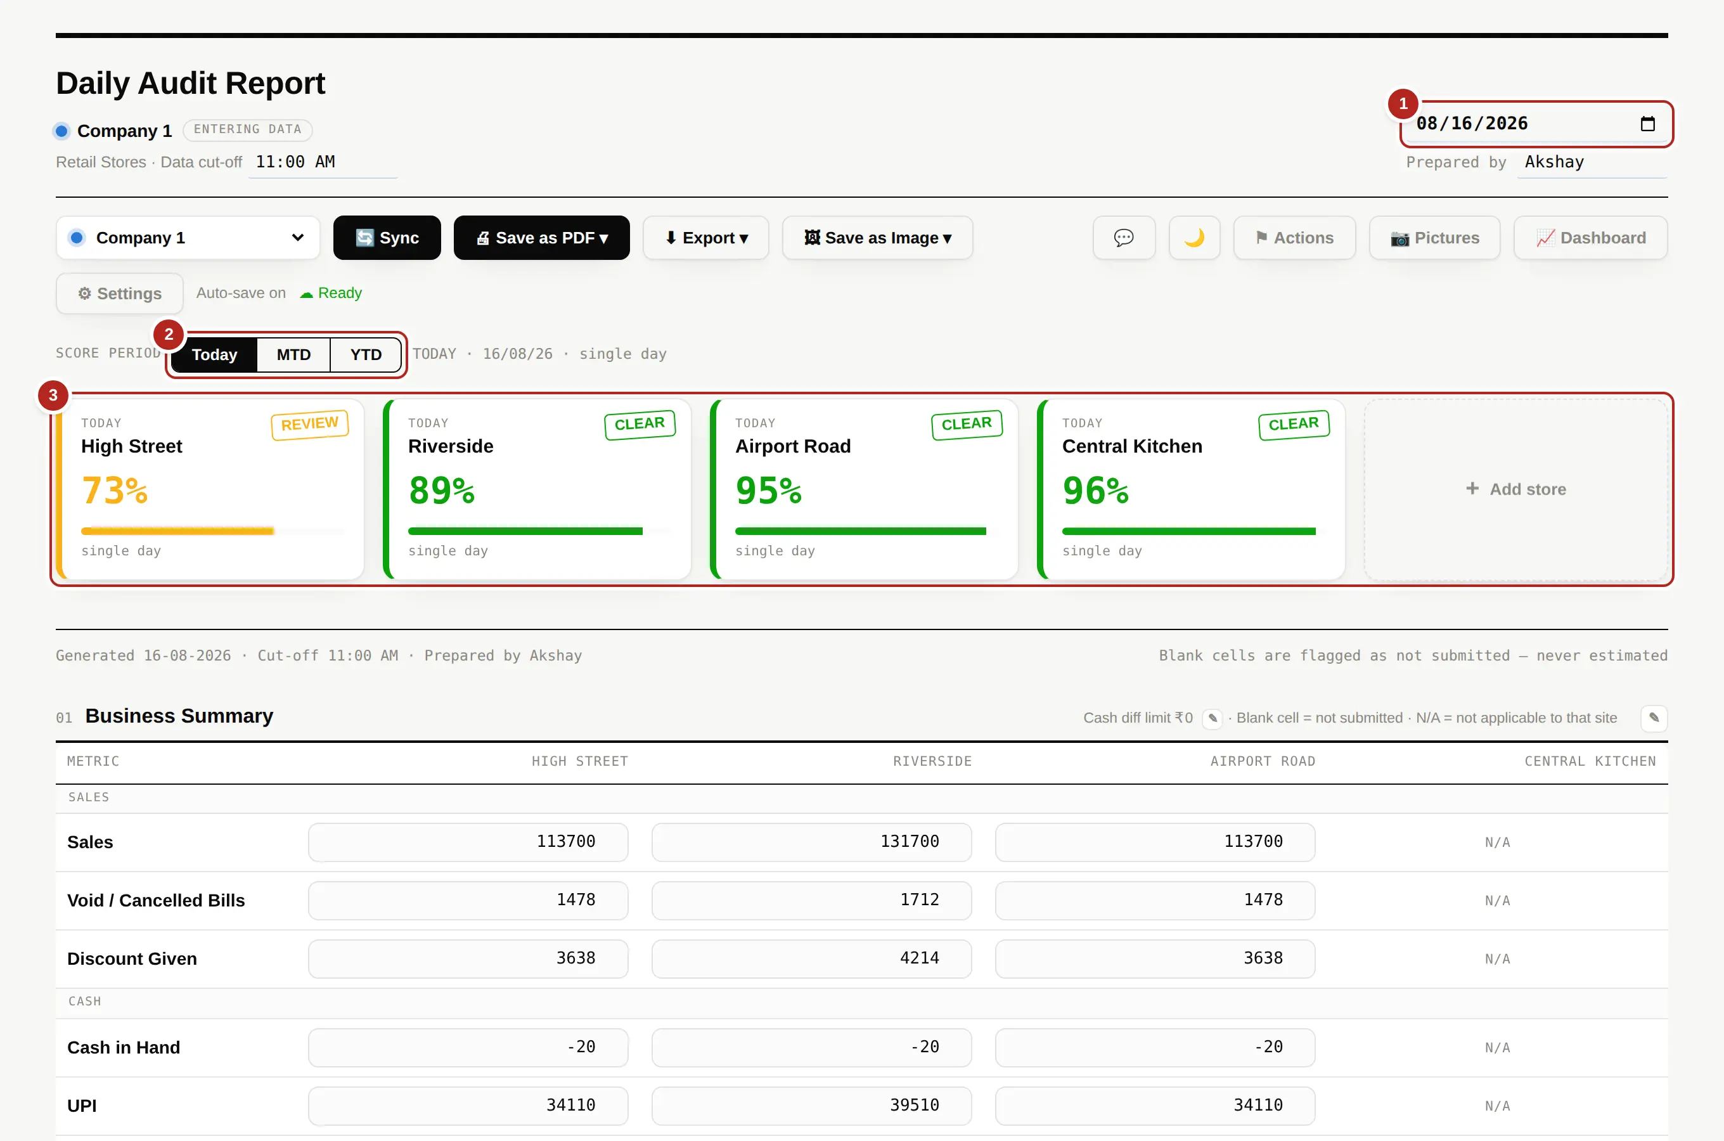
Task: Edit Airport Road Void / Cancelled Bills
Action: click(x=1154, y=900)
